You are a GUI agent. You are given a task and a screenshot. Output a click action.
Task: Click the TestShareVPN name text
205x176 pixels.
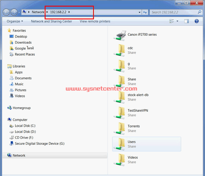click(138, 111)
